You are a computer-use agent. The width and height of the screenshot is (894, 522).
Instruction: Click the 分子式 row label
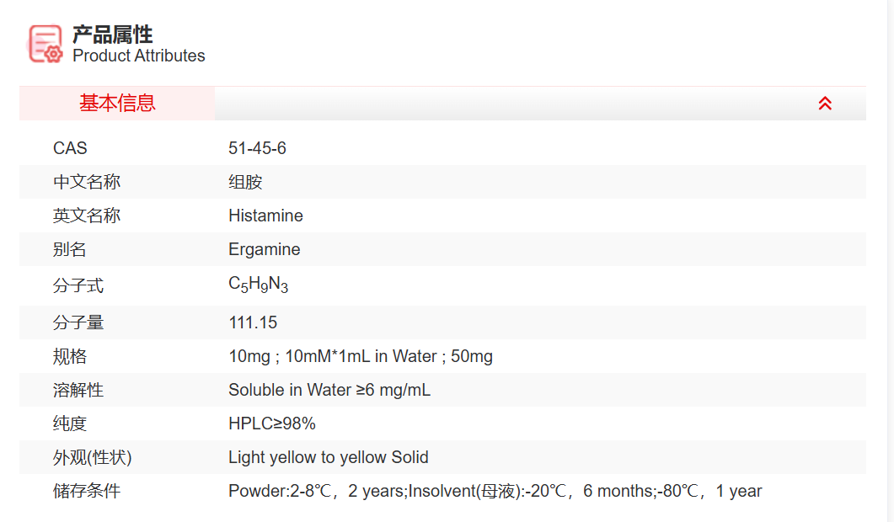pos(78,285)
